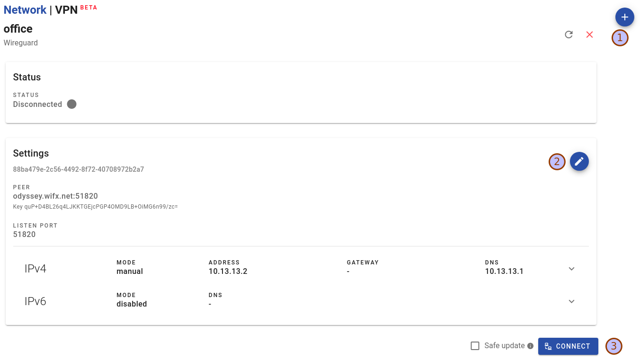Refresh the office VPN connection
Image resolution: width=640 pixels, height=360 pixels.
(x=569, y=35)
